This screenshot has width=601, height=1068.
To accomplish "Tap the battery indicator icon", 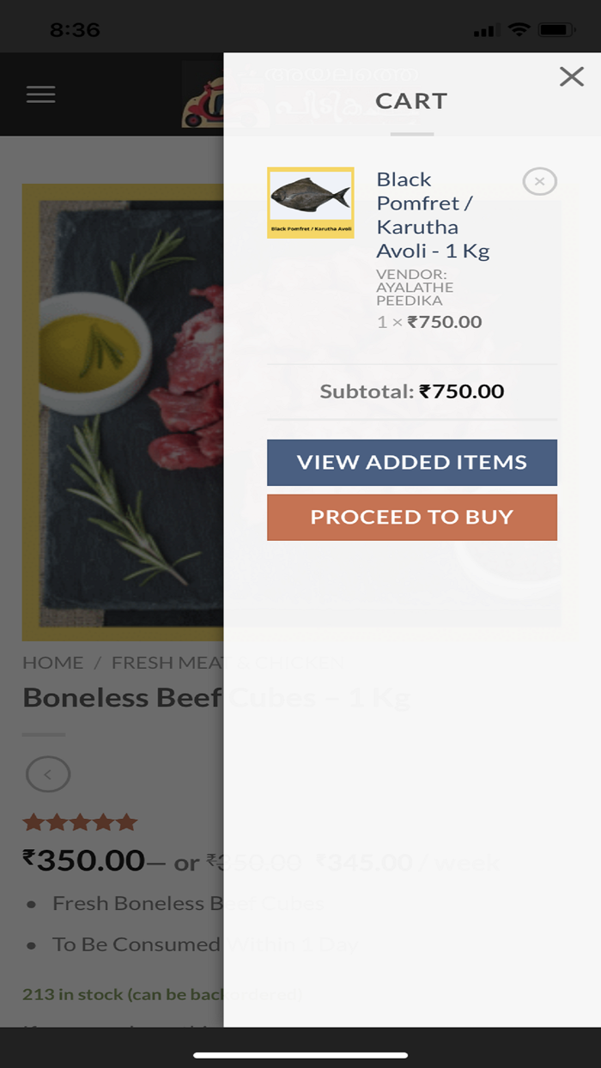I will [x=556, y=30].
